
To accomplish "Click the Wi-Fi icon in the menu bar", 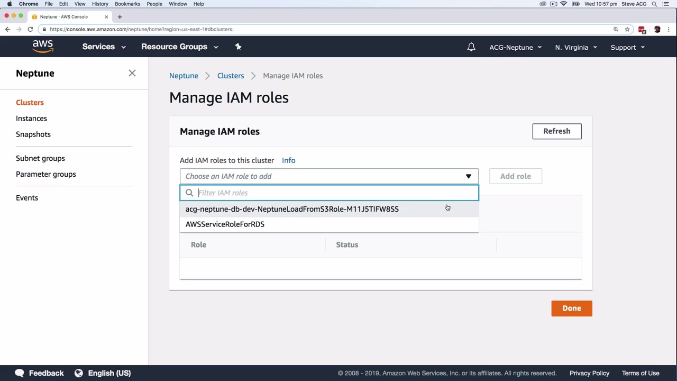I will 564,4.
